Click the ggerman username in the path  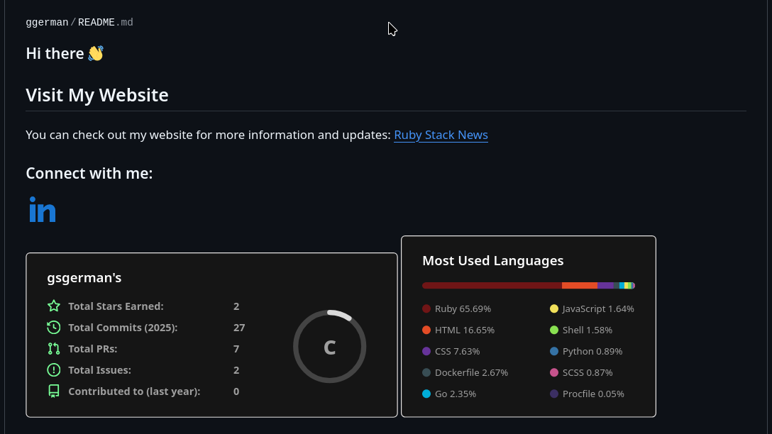[x=47, y=23]
